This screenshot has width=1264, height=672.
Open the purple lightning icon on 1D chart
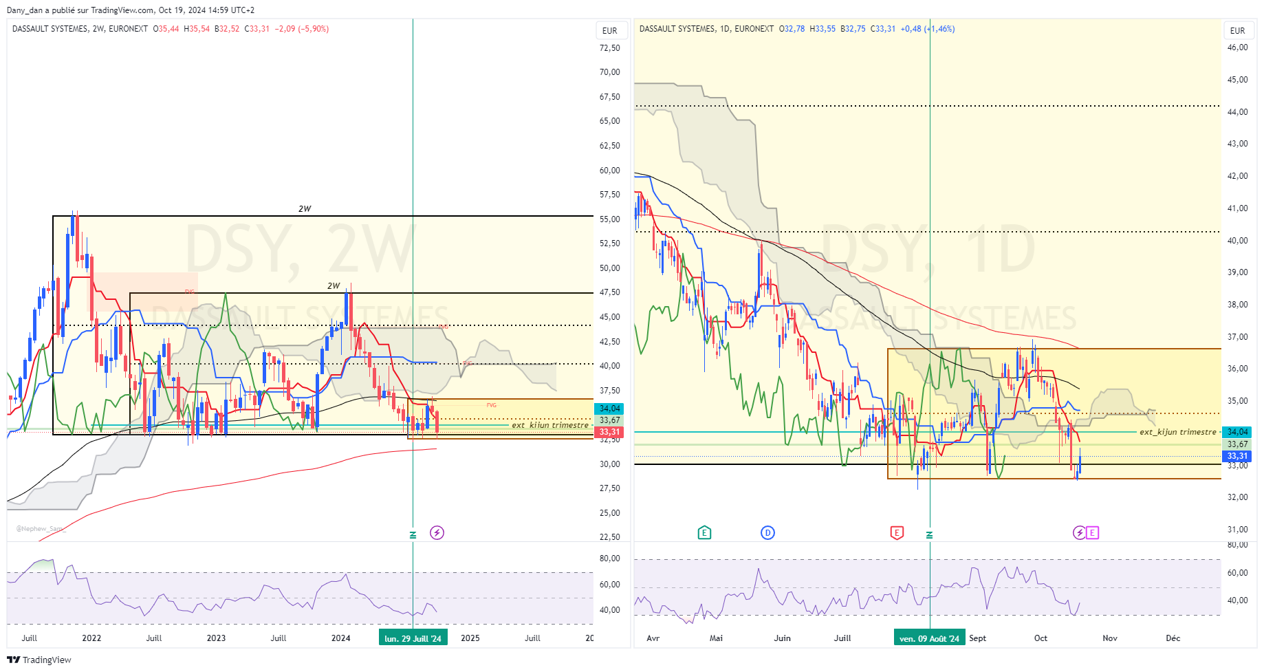(x=1080, y=532)
